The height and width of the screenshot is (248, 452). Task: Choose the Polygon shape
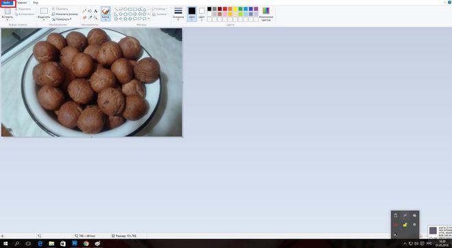click(139, 9)
